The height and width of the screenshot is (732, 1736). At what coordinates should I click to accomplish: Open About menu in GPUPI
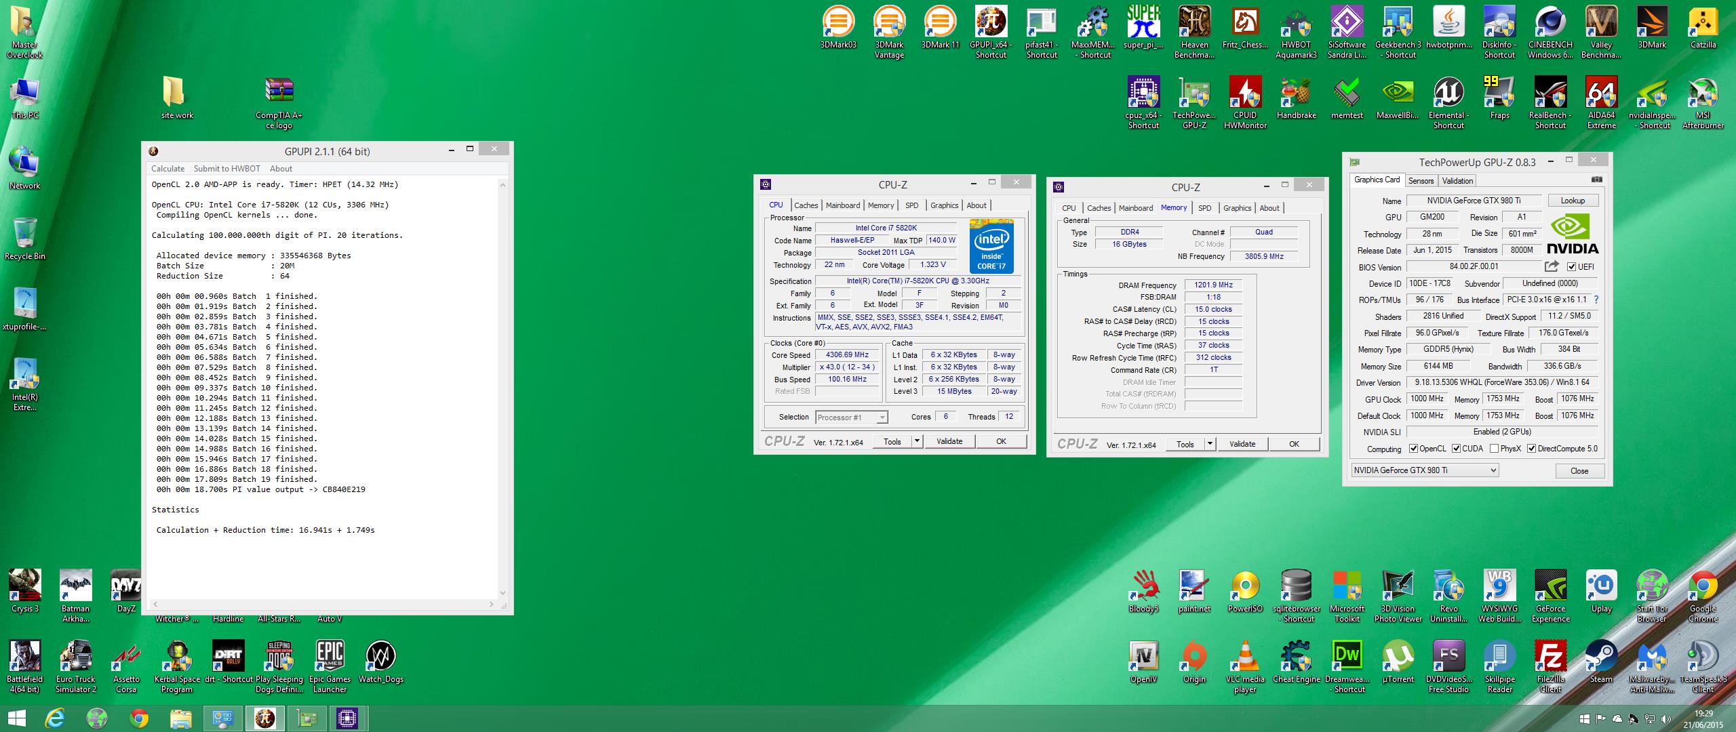[x=281, y=169]
